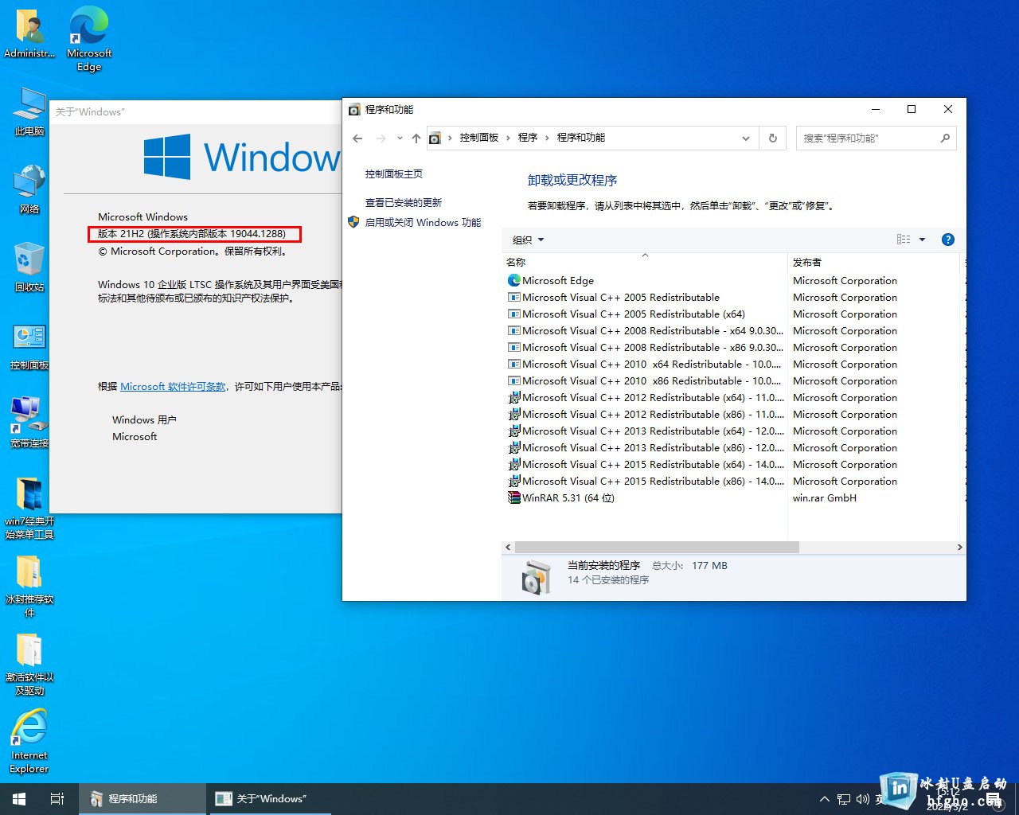
Task: Click the forward navigation arrow
Action: 381,138
